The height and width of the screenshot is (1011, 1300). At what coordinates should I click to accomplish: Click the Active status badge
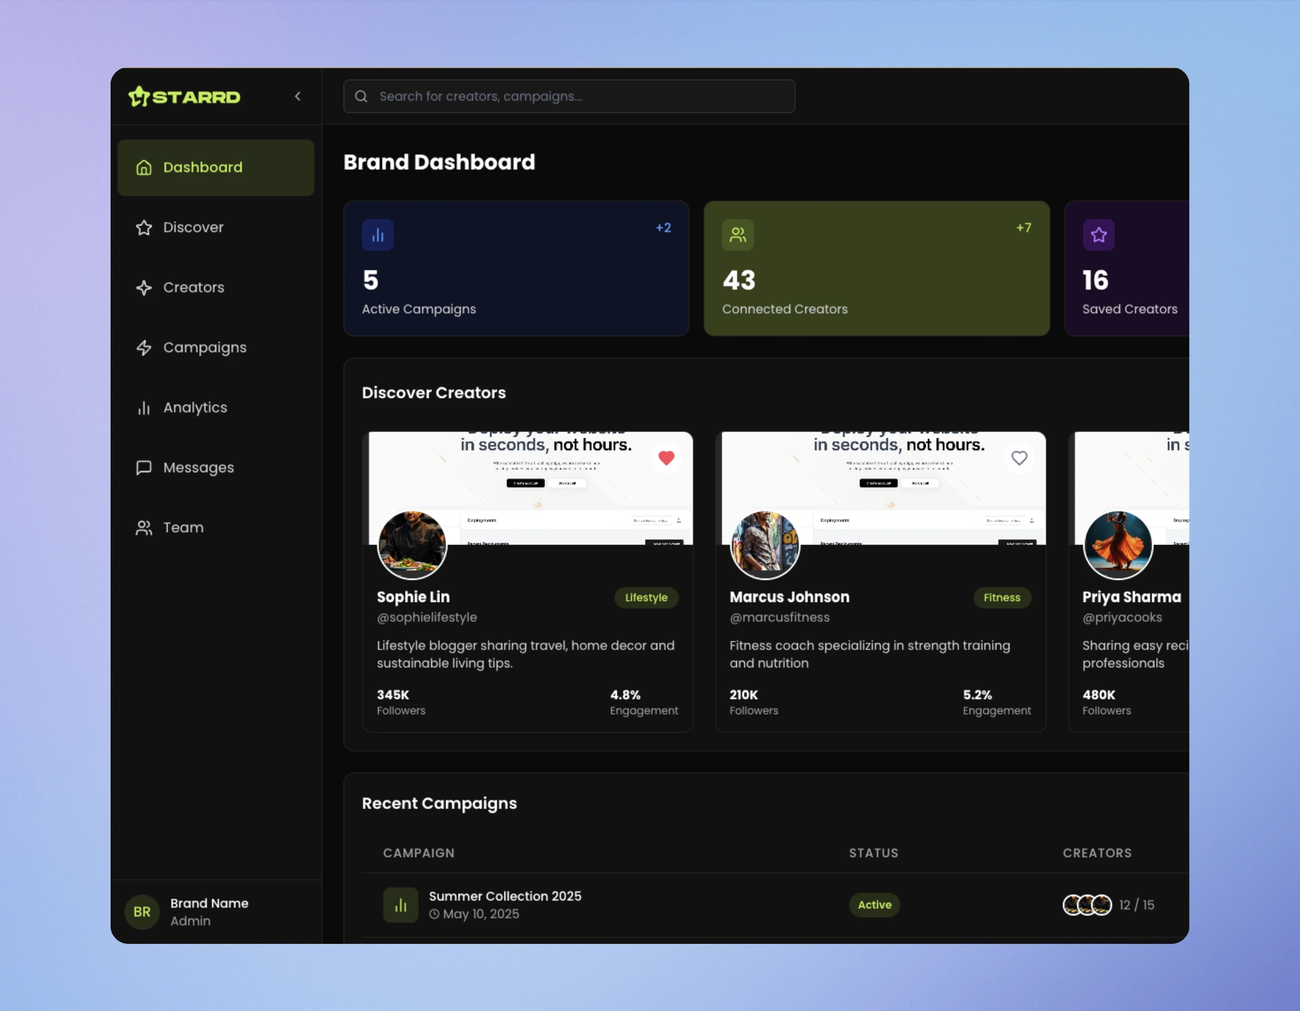click(x=874, y=904)
